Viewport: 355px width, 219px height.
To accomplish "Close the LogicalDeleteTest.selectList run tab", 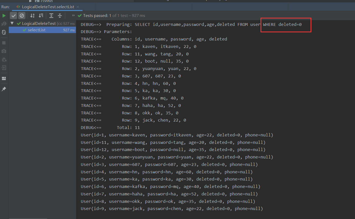I will coord(78,7).
